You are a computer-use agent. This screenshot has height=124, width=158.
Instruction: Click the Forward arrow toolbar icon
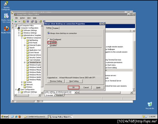[19, 21]
